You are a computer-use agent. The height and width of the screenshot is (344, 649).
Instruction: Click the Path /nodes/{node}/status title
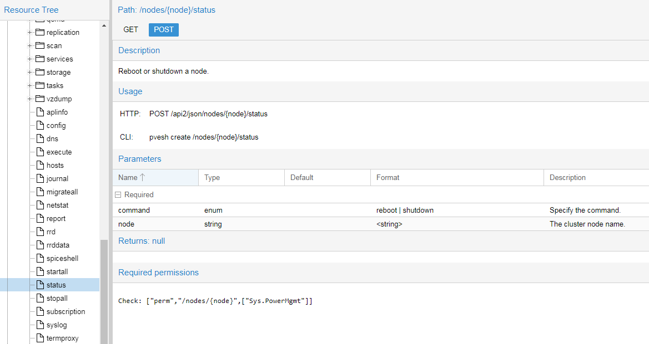pyautogui.click(x=167, y=10)
